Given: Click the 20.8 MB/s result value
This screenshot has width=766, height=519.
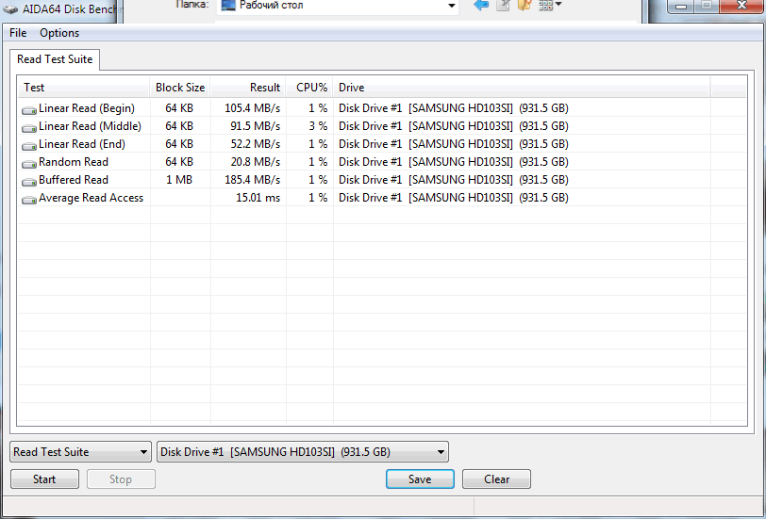Looking at the screenshot, I should point(255,162).
